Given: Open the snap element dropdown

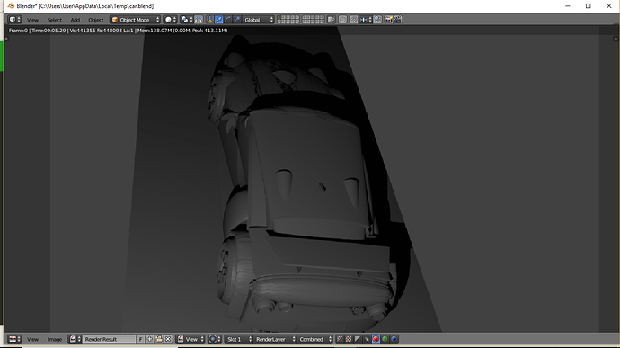Looking at the screenshot, I should tap(366, 20).
